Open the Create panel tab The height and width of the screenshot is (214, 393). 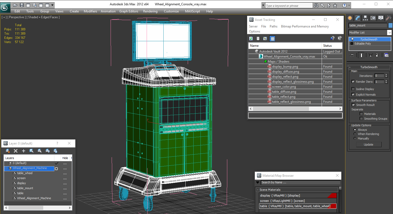click(x=350, y=18)
